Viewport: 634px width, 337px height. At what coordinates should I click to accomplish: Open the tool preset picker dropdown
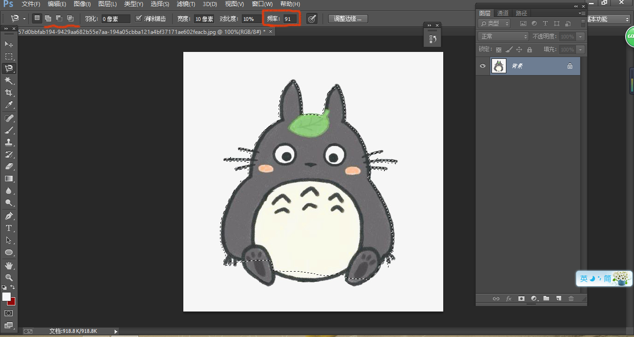click(x=24, y=19)
